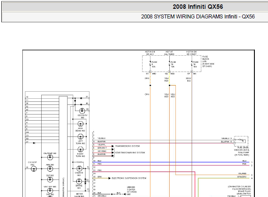The image size is (268, 197).
Task: Select the ABS indicator lamp symbol
Action: point(50,169)
